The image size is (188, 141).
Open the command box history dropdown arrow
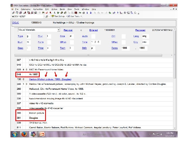pyautogui.click(x=44, y=16)
